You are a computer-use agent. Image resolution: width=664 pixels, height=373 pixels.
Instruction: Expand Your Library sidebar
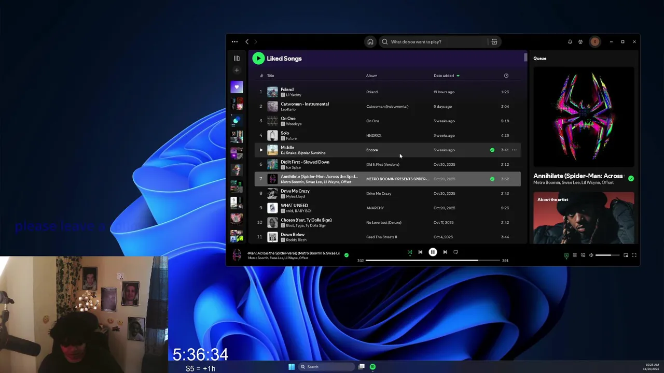pos(237,59)
